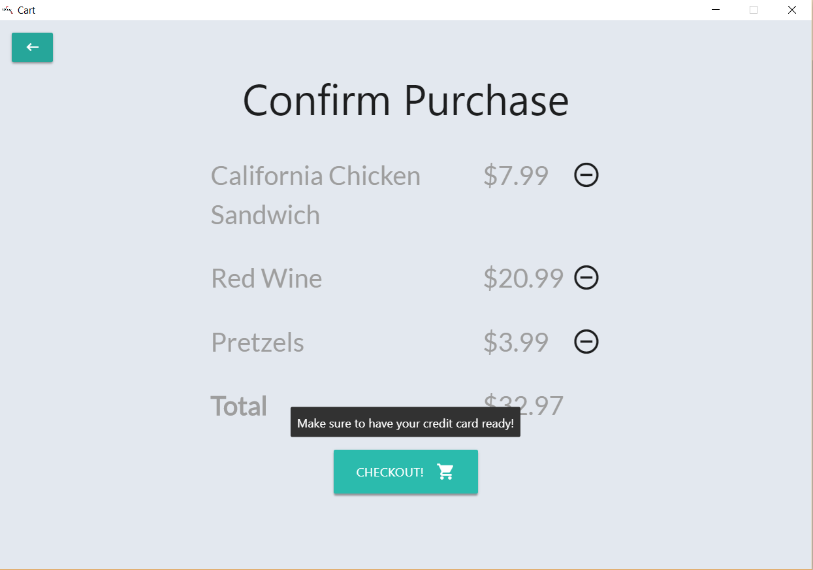
Task: Minimize the Cart window
Action: [x=716, y=10]
